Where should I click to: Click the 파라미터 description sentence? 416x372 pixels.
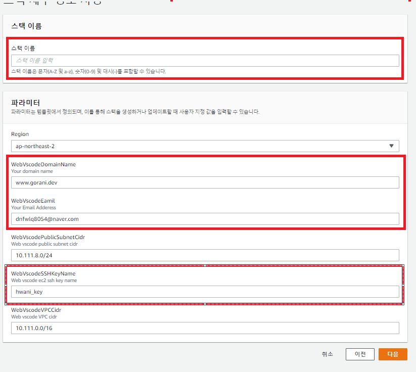[135, 112]
